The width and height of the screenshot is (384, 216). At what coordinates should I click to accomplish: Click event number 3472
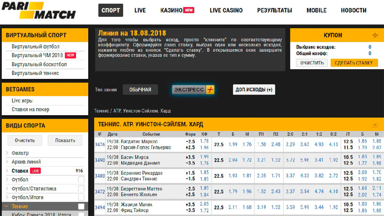point(100,191)
